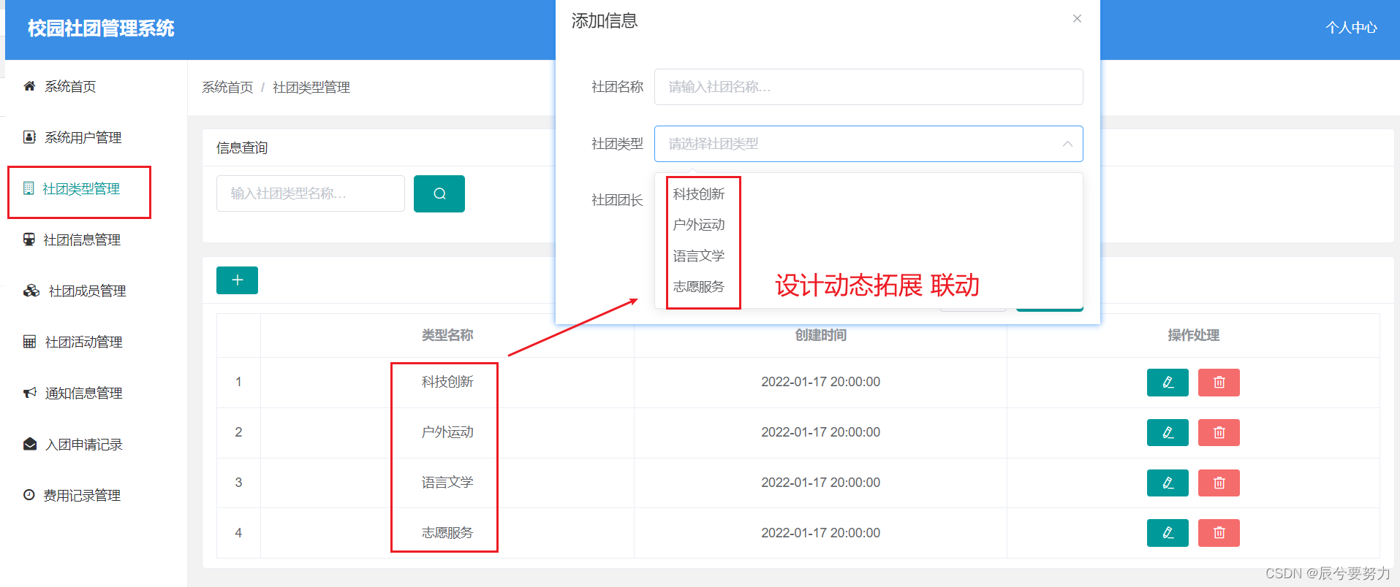Click the 校园社团管理系统 title
The image size is (1400, 587).
pos(101,28)
